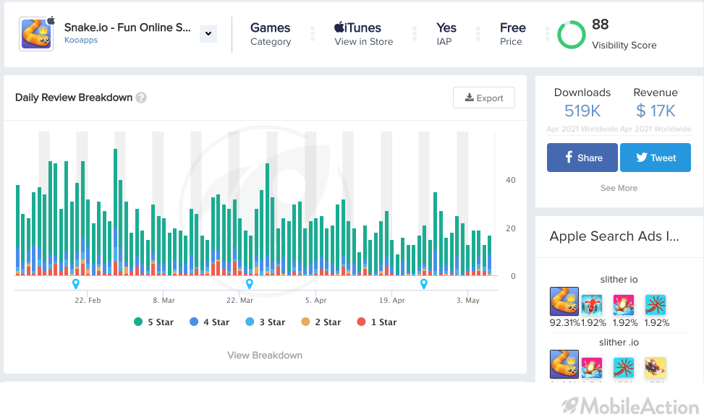This screenshot has height=417, width=704.
Task: Click the pin marker near 22. Feb
Action: coord(76,284)
